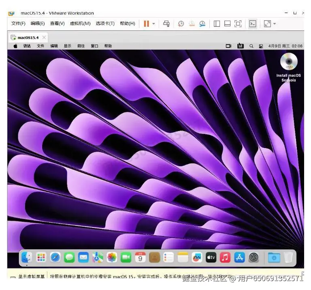Open the 文件(F) menu in VMware
The image size is (311, 290).
click(18, 24)
